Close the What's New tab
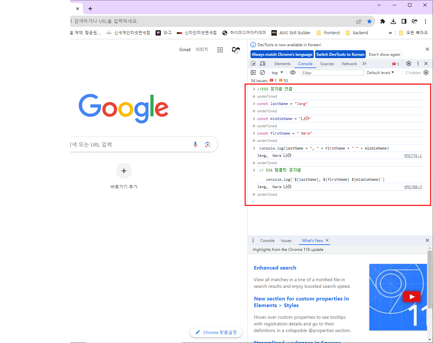This screenshot has height=343, width=433. click(x=327, y=240)
